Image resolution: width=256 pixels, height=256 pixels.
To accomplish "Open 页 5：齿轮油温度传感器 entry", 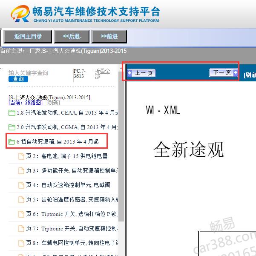I will coord(72,199).
